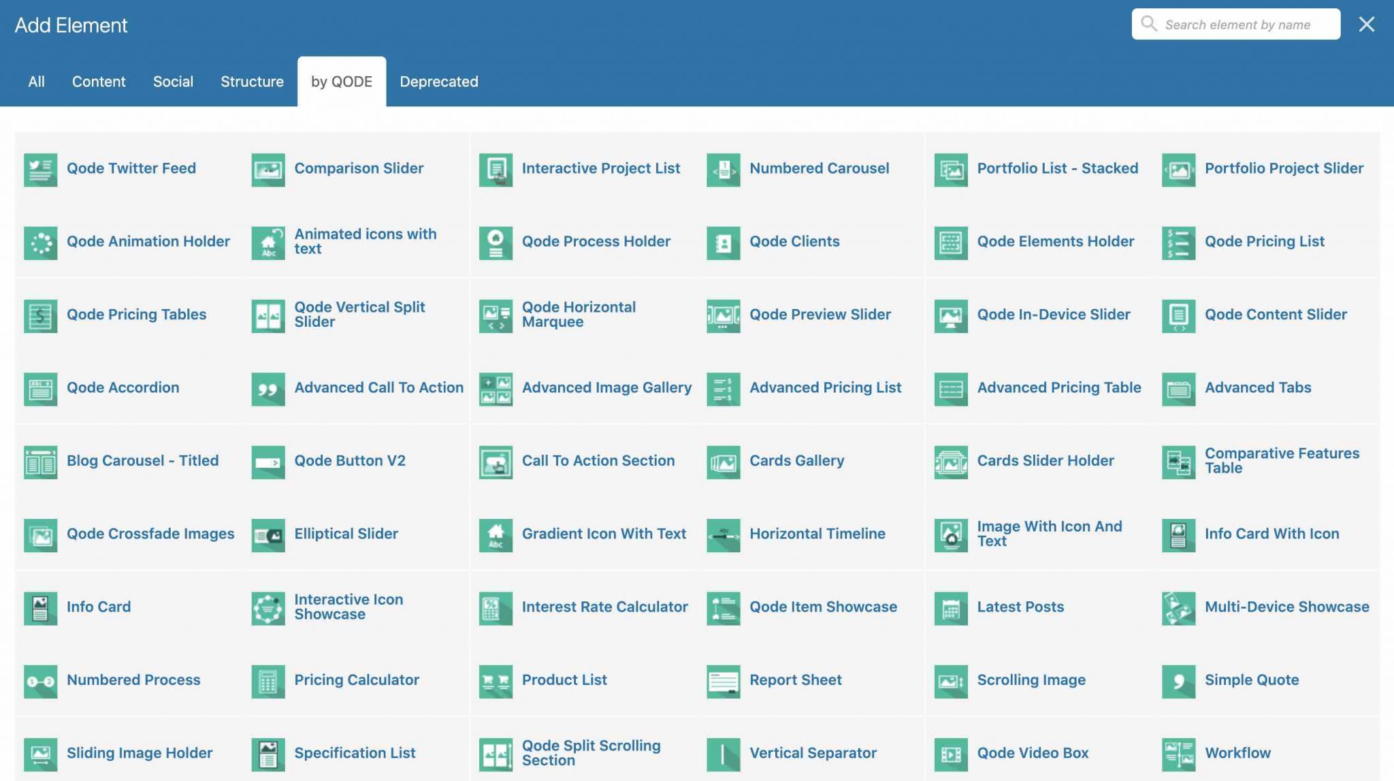
Task: Close the Add Element dialog
Action: 1366,25
